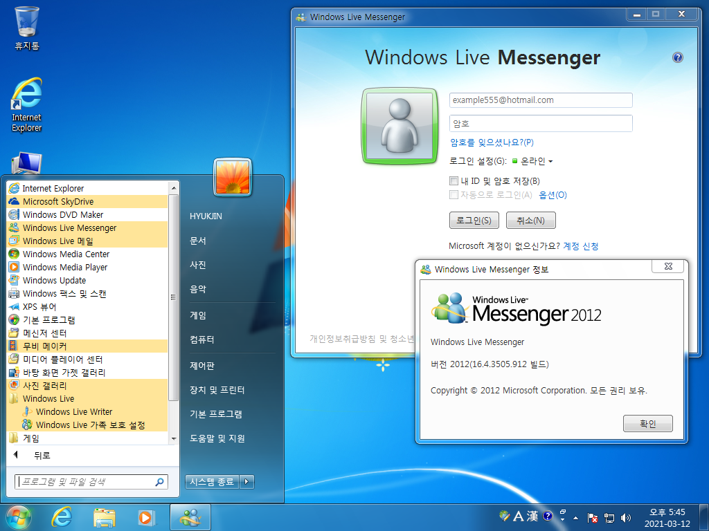Click Messenger profile picture frame
Image resolution: width=709 pixels, height=531 pixels.
coord(400,126)
